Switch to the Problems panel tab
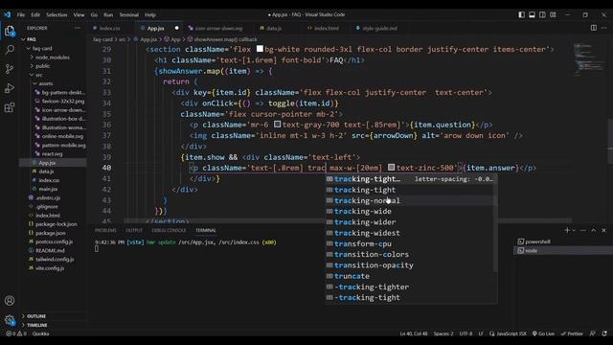This screenshot has height=345, width=613. click(105, 230)
